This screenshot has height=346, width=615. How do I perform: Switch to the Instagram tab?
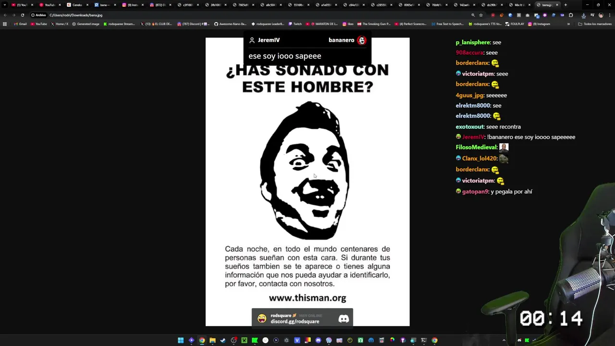tap(132, 5)
